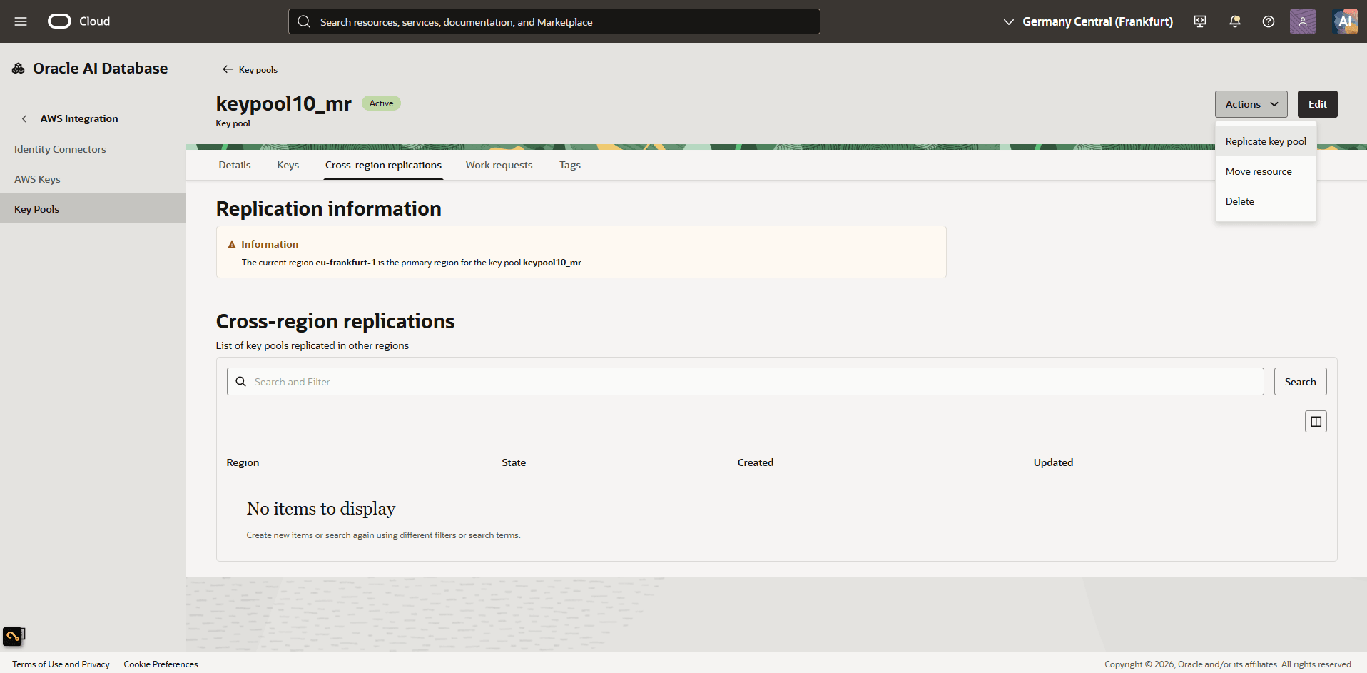Image resolution: width=1367 pixels, height=673 pixels.
Task: Open the Cloud Shell developer tools icon
Action: click(x=1200, y=21)
